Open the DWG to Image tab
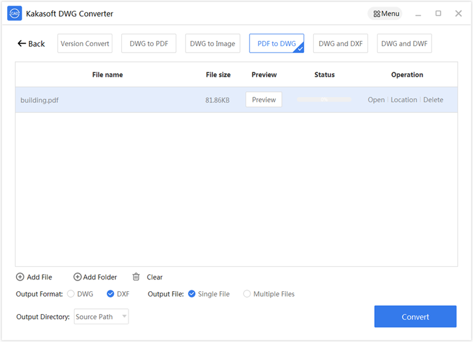Screen dimensions: 473x342 coord(213,43)
